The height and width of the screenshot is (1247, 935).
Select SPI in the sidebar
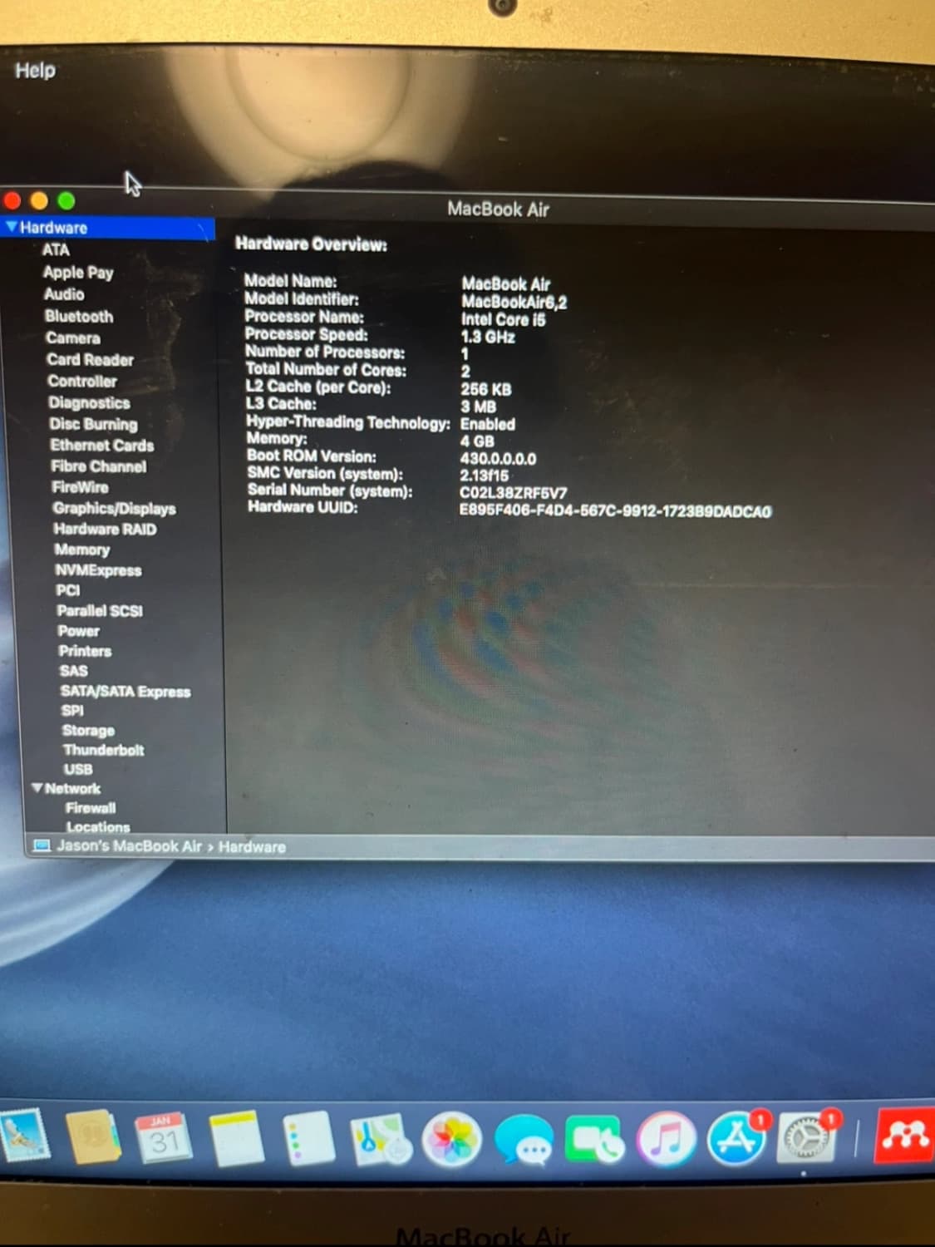pos(72,710)
